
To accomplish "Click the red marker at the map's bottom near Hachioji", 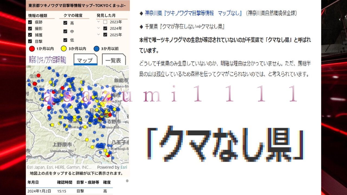I will pyautogui.click(x=108, y=155).
